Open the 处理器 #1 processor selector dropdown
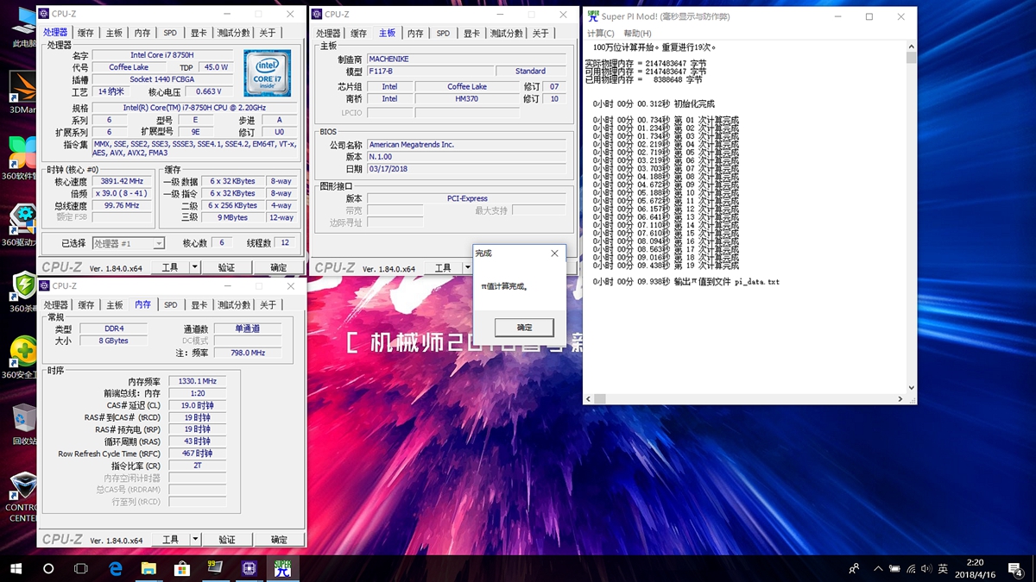The image size is (1036, 582). point(128,243)
